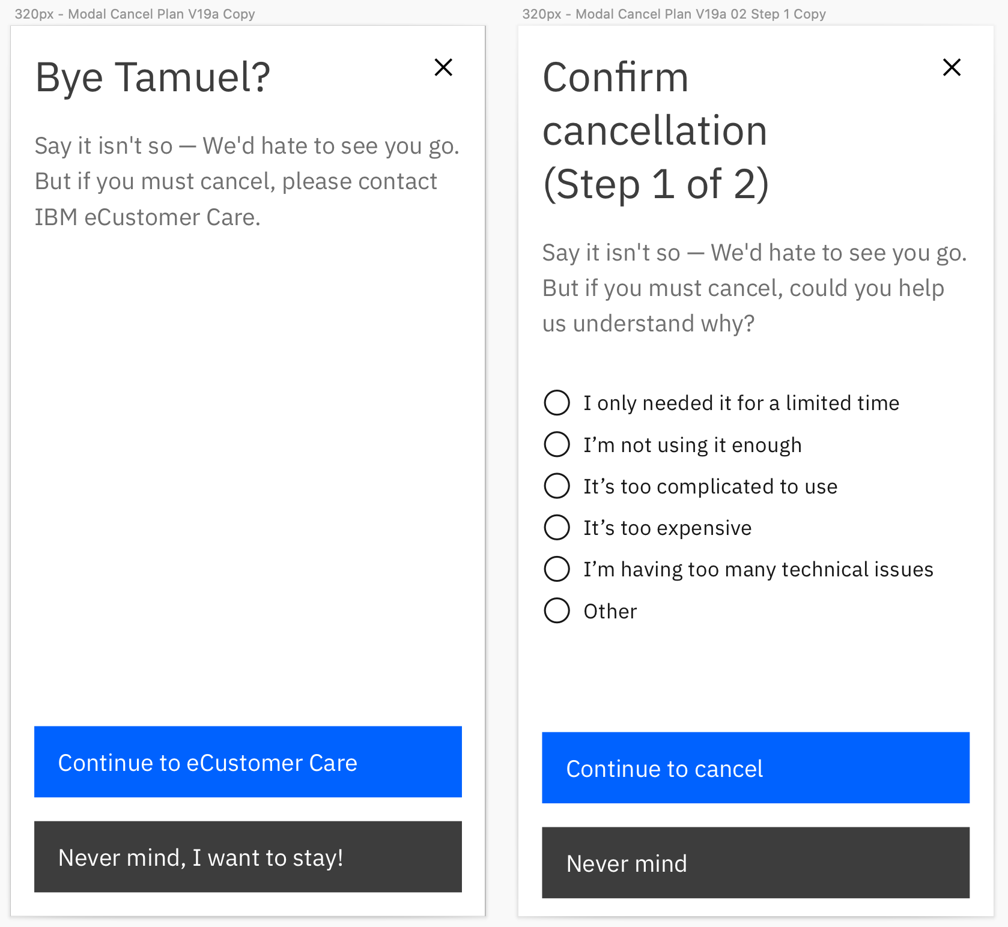Click the X icon on the left modal
Viewport: 1008px width, 927px height.
(443, 68)
